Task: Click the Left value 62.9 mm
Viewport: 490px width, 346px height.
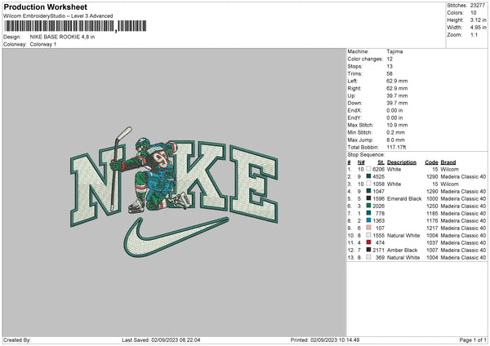Action: (397, 81)
